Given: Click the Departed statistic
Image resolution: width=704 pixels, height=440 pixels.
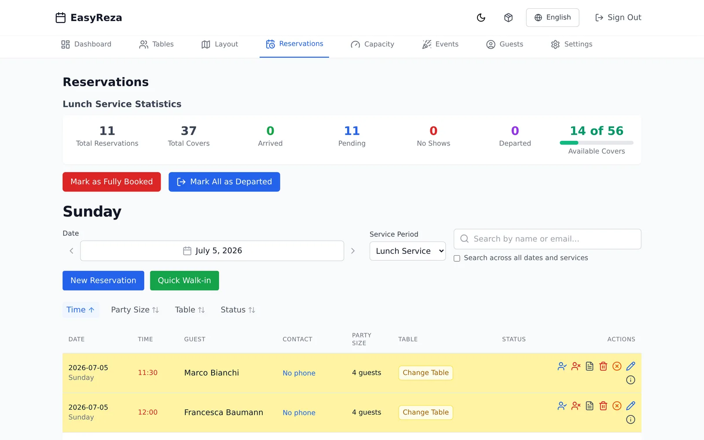Looking at the screenshot, I should pyautogui.click(x=515, y=136).
